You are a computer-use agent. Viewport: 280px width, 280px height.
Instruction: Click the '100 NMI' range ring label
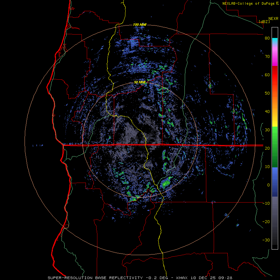tap(140, 25)
